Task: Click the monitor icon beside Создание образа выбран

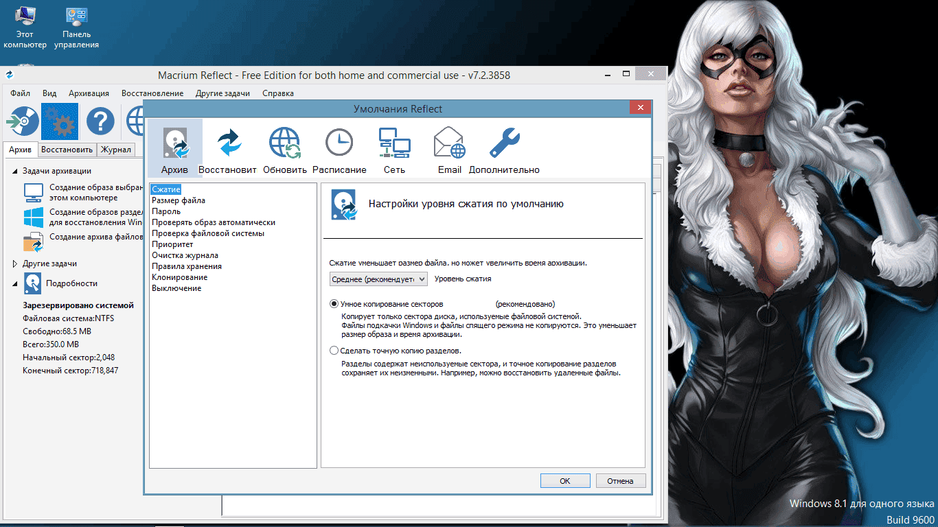Action: tap(33, 192)
